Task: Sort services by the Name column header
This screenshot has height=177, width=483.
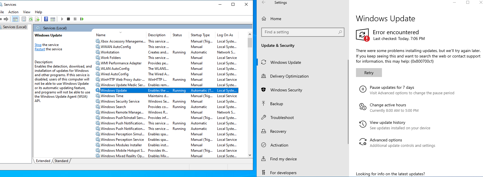Action: coord(101,35)
